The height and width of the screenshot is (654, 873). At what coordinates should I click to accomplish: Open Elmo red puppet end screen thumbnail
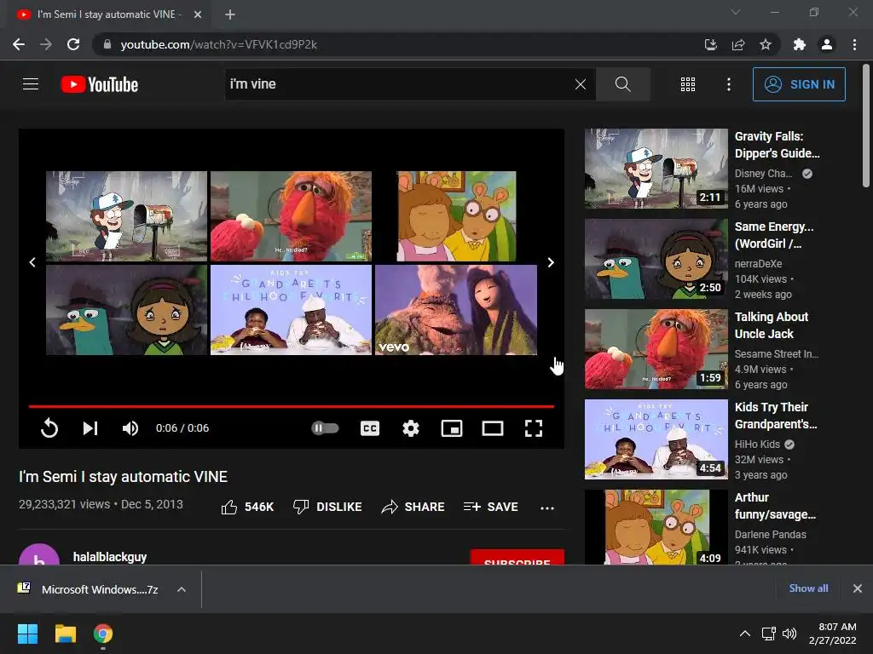coord(292,215)
